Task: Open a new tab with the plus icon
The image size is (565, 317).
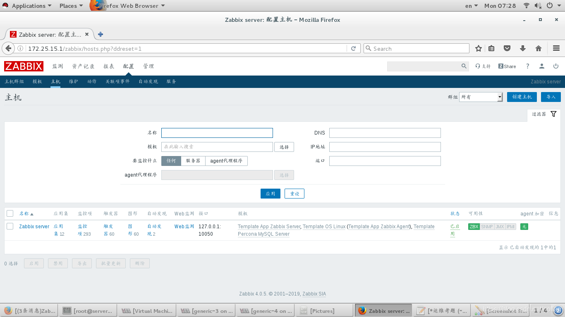Action: (100, 34)
